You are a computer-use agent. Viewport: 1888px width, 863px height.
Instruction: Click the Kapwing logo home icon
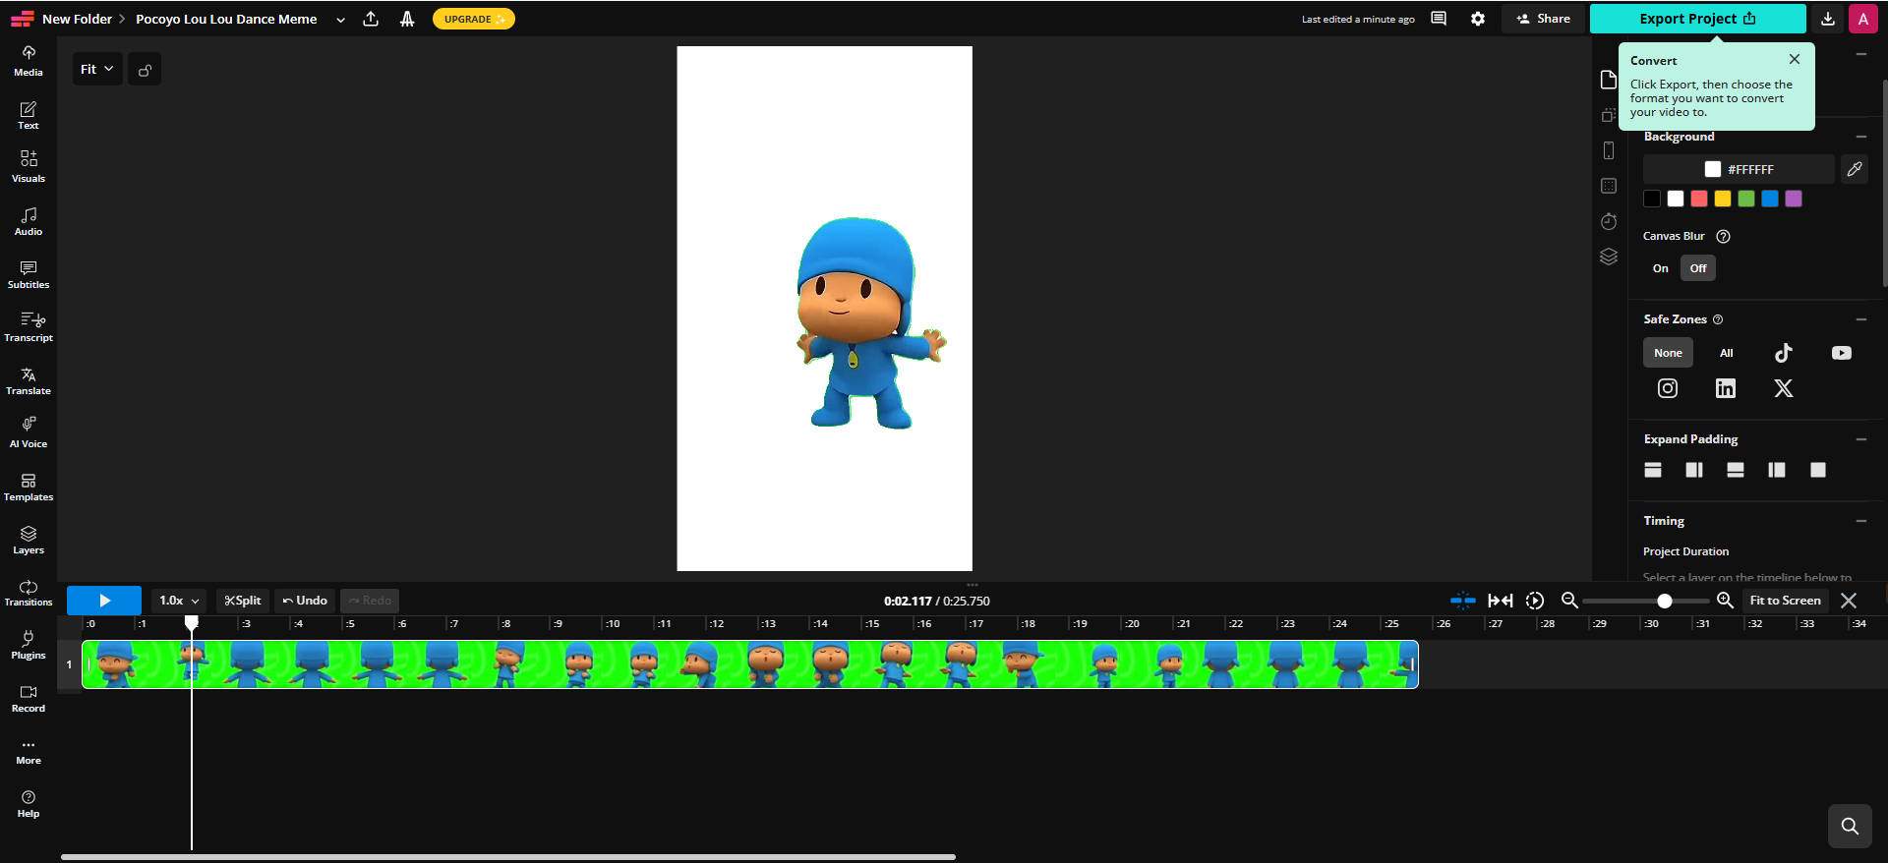22,19
